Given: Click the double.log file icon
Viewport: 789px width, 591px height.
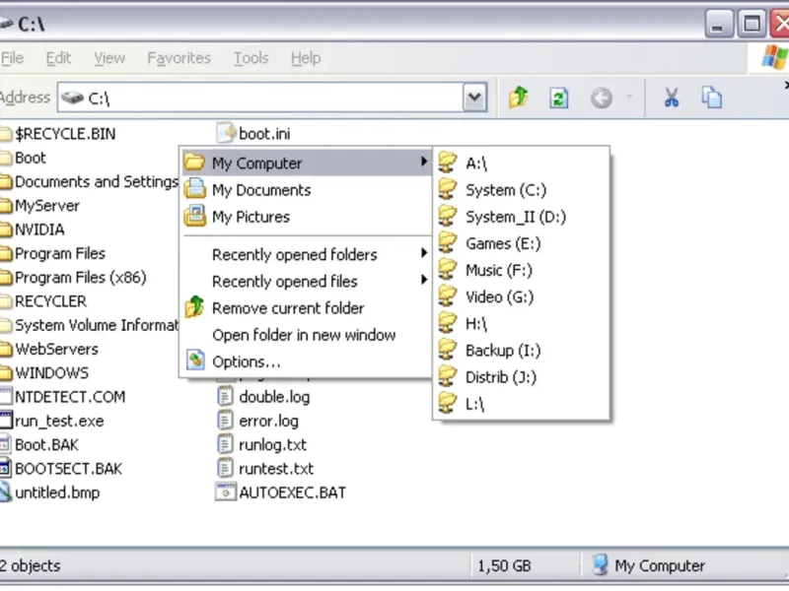Looking at the screenshot, I should coord(225,396).
